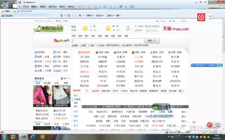Screen dimensions: 225x140
Task: Open the 帮助(H) menu in VMware
Action: [71, 7]
